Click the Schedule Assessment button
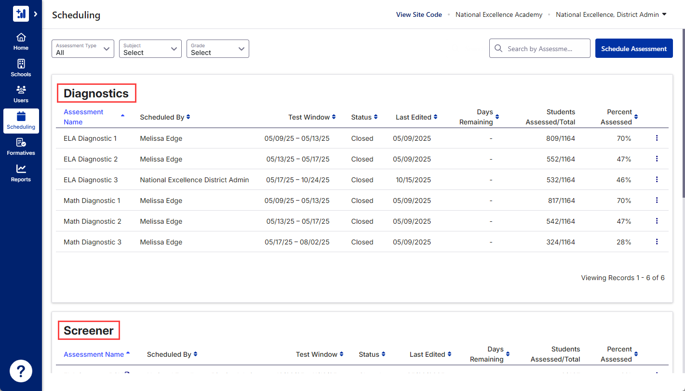 [x=634, y=49]
